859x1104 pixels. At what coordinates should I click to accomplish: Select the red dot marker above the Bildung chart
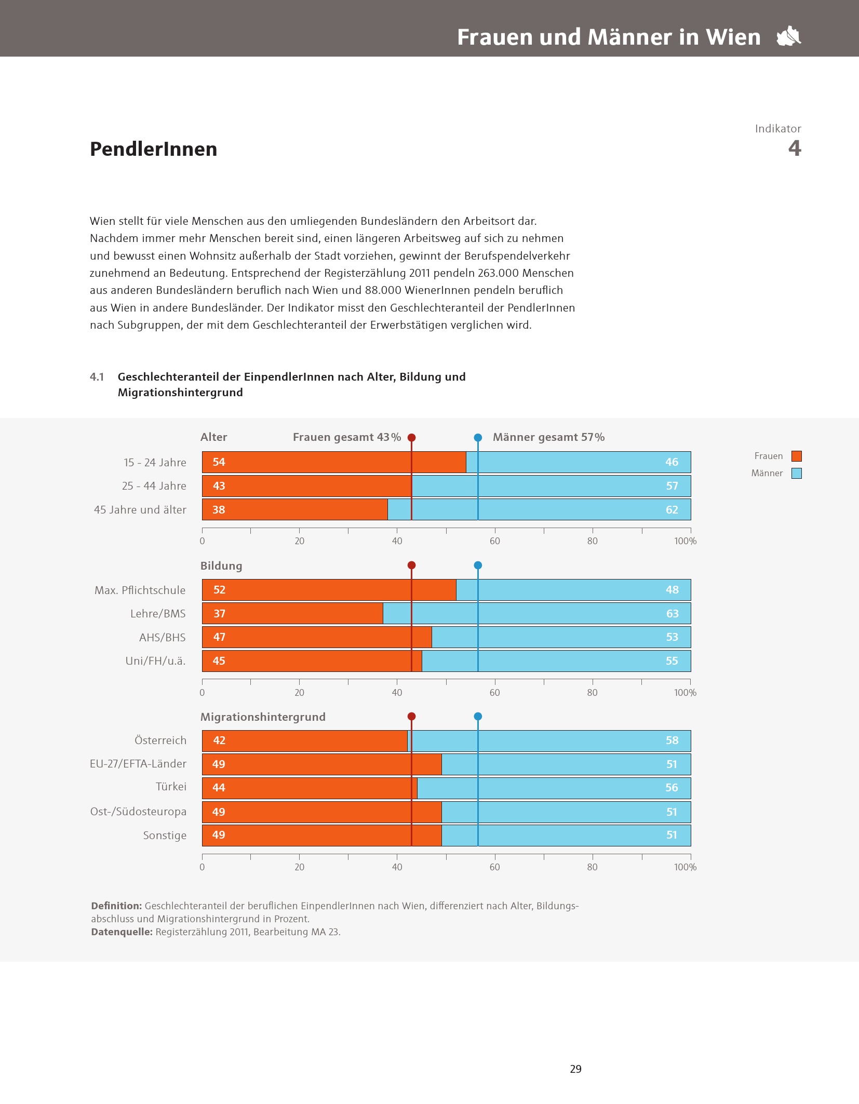click(x=411, y=565)
